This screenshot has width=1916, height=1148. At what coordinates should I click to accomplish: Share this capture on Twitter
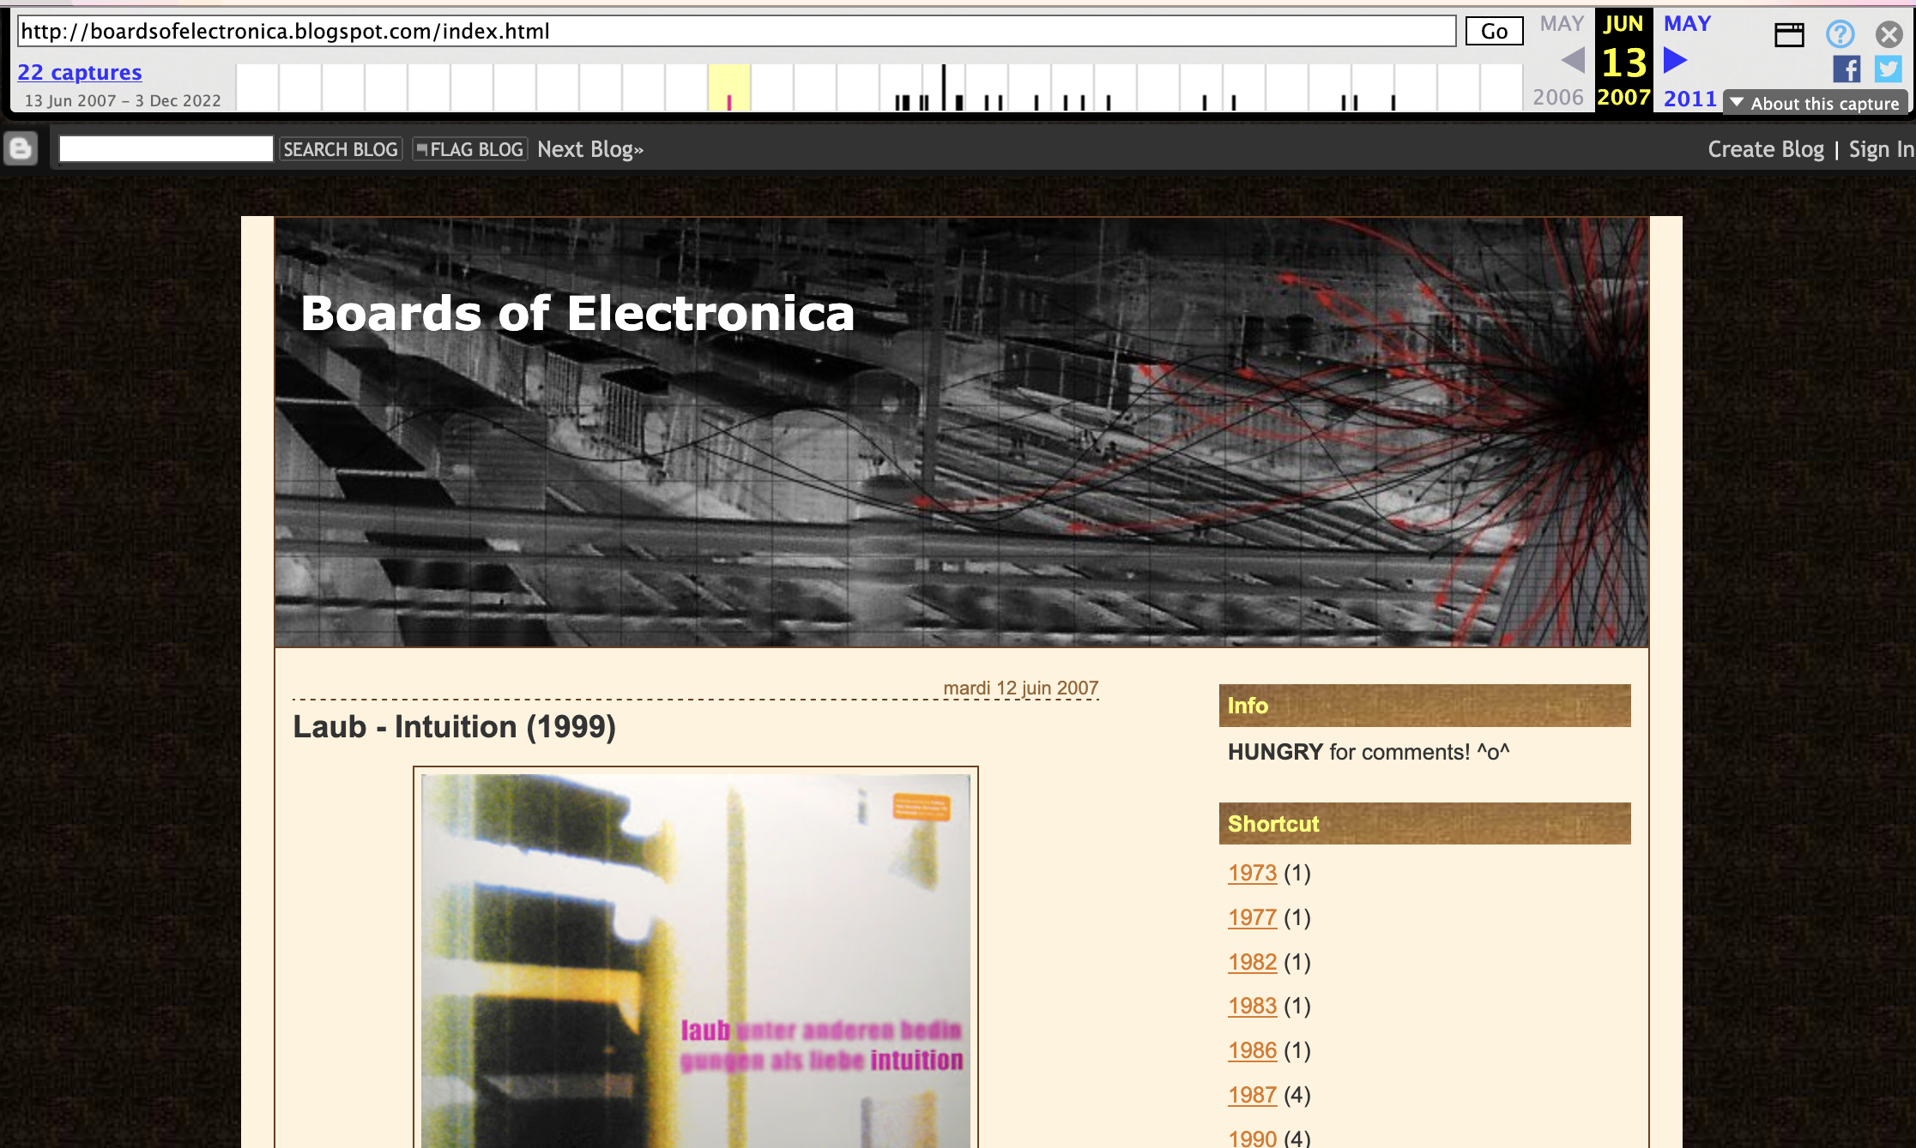[1887, 69]
